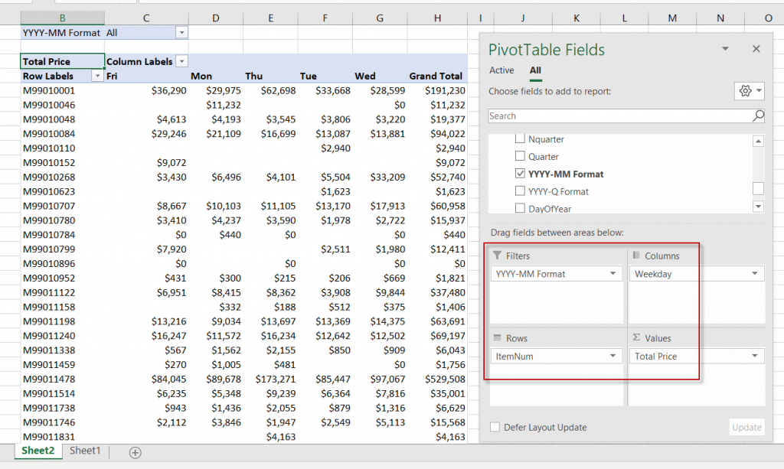Click the magnifier icon in the Search box
Viewport: 784px width, 469px height.
[x=758, y=116]
